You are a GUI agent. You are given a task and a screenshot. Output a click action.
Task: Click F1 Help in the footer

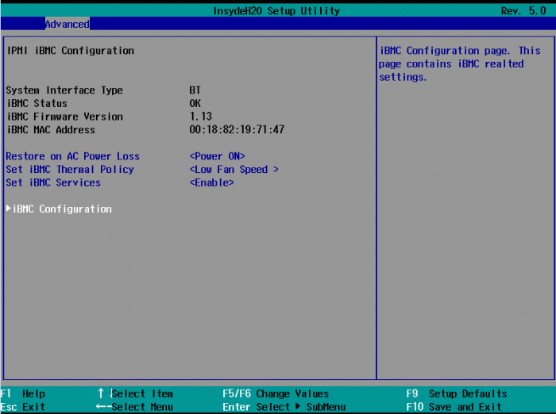tap(23, 393)
